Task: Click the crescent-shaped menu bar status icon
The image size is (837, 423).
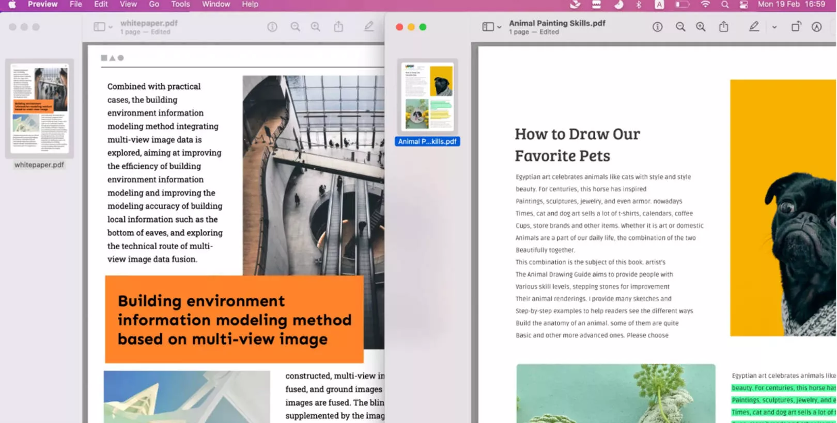Action: [x=618, y=4]
